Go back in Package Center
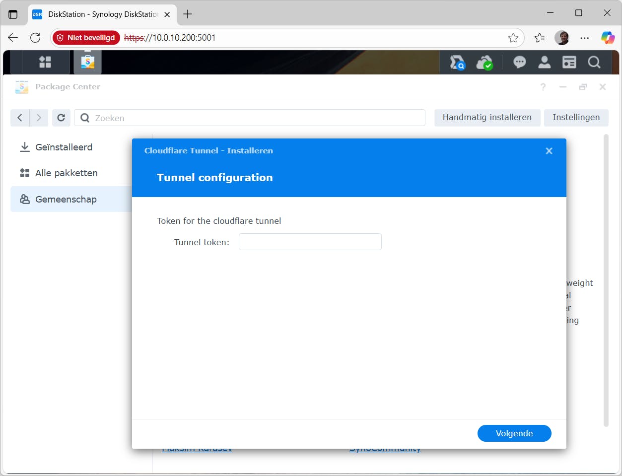This screenshot has width=622, height=476. 20,118
